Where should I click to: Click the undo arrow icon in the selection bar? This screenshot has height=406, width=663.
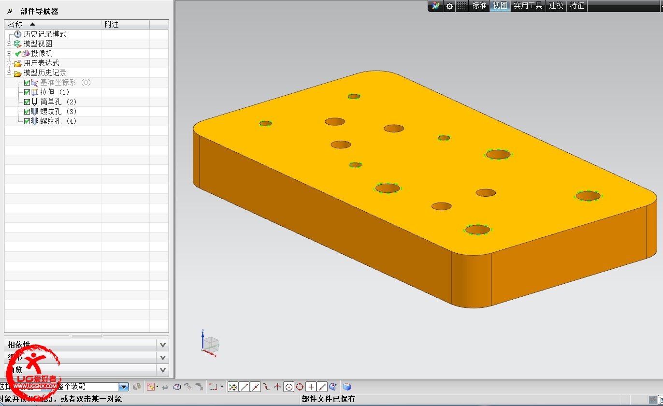click(165, 387)
